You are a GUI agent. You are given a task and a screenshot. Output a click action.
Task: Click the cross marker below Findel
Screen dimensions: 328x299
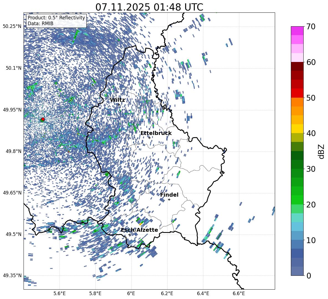click(169, 200)
